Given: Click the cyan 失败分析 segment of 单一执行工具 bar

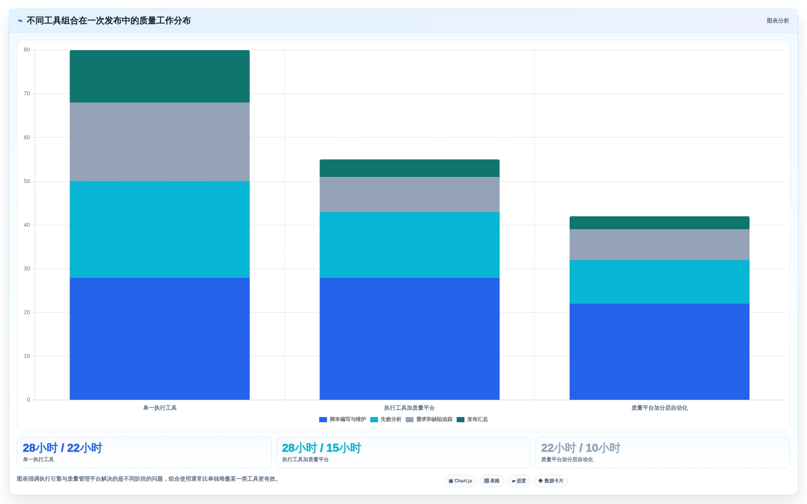Looking at the screenshot, I should [x=159, y=229].
